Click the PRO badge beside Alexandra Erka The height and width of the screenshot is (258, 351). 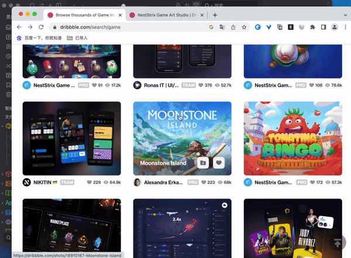coord(192,183)
